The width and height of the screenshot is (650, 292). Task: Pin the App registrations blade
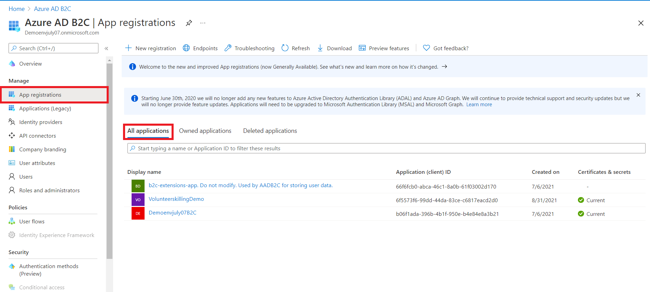tap(189, 23)
